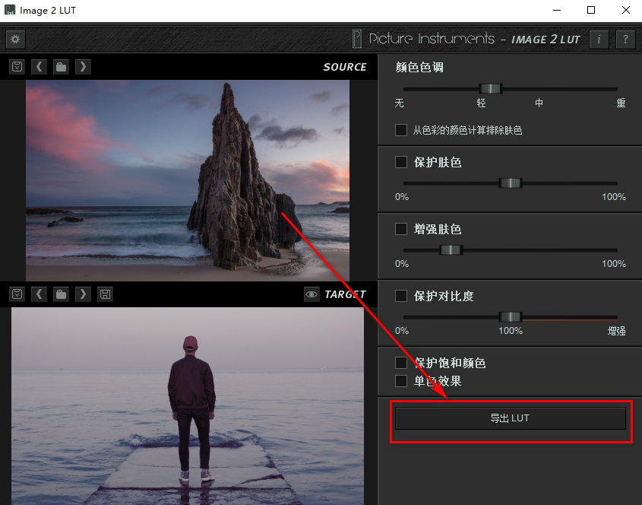
Task: Click the 轻 label on tone slider
Action: 481,103
